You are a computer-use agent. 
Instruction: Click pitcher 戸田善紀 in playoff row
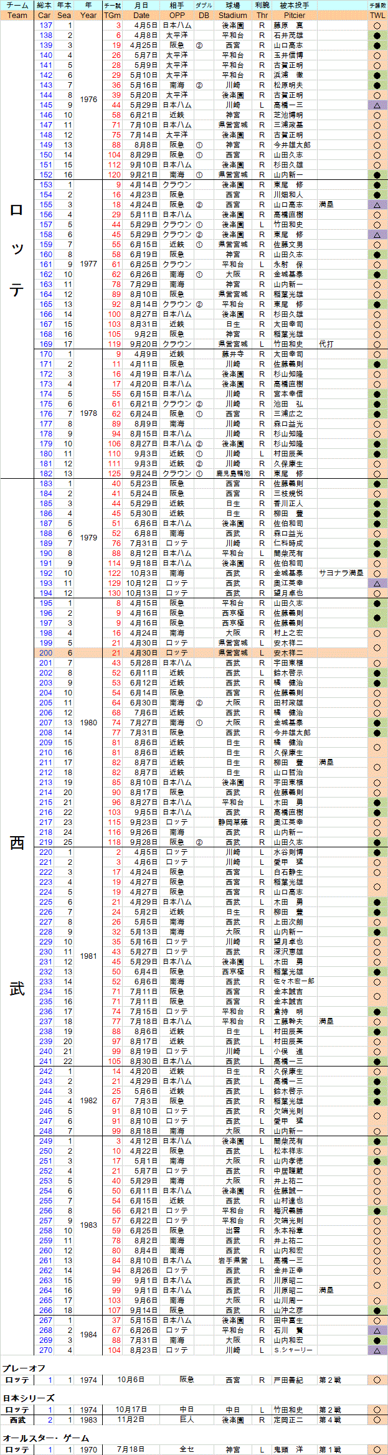(288, 1380)
